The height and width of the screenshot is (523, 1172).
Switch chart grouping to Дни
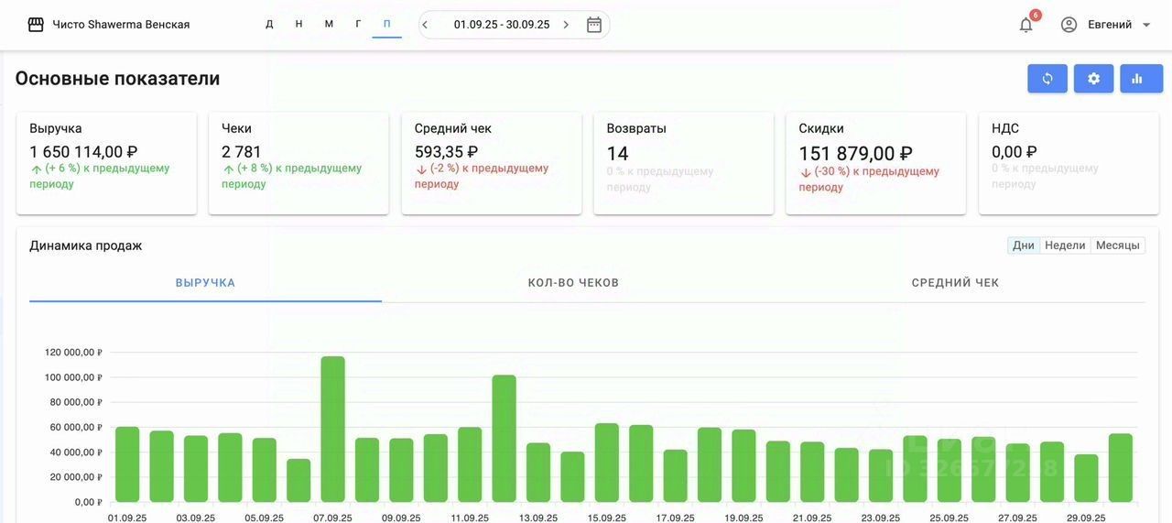click(1023, 245)
